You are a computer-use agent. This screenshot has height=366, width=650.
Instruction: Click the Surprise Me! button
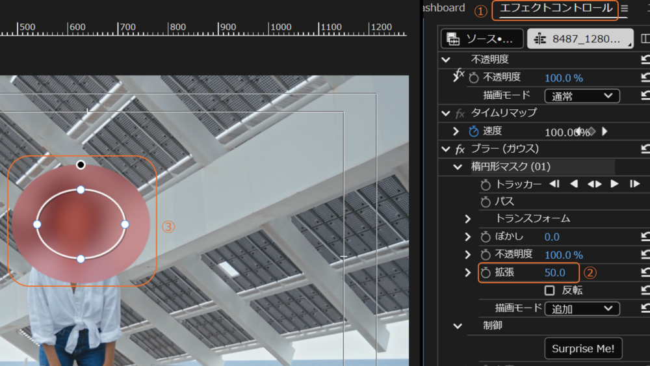(x=583, y=348)
